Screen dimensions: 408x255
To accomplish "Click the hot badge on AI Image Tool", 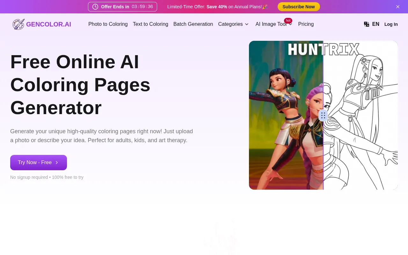I will pos(288,21).
